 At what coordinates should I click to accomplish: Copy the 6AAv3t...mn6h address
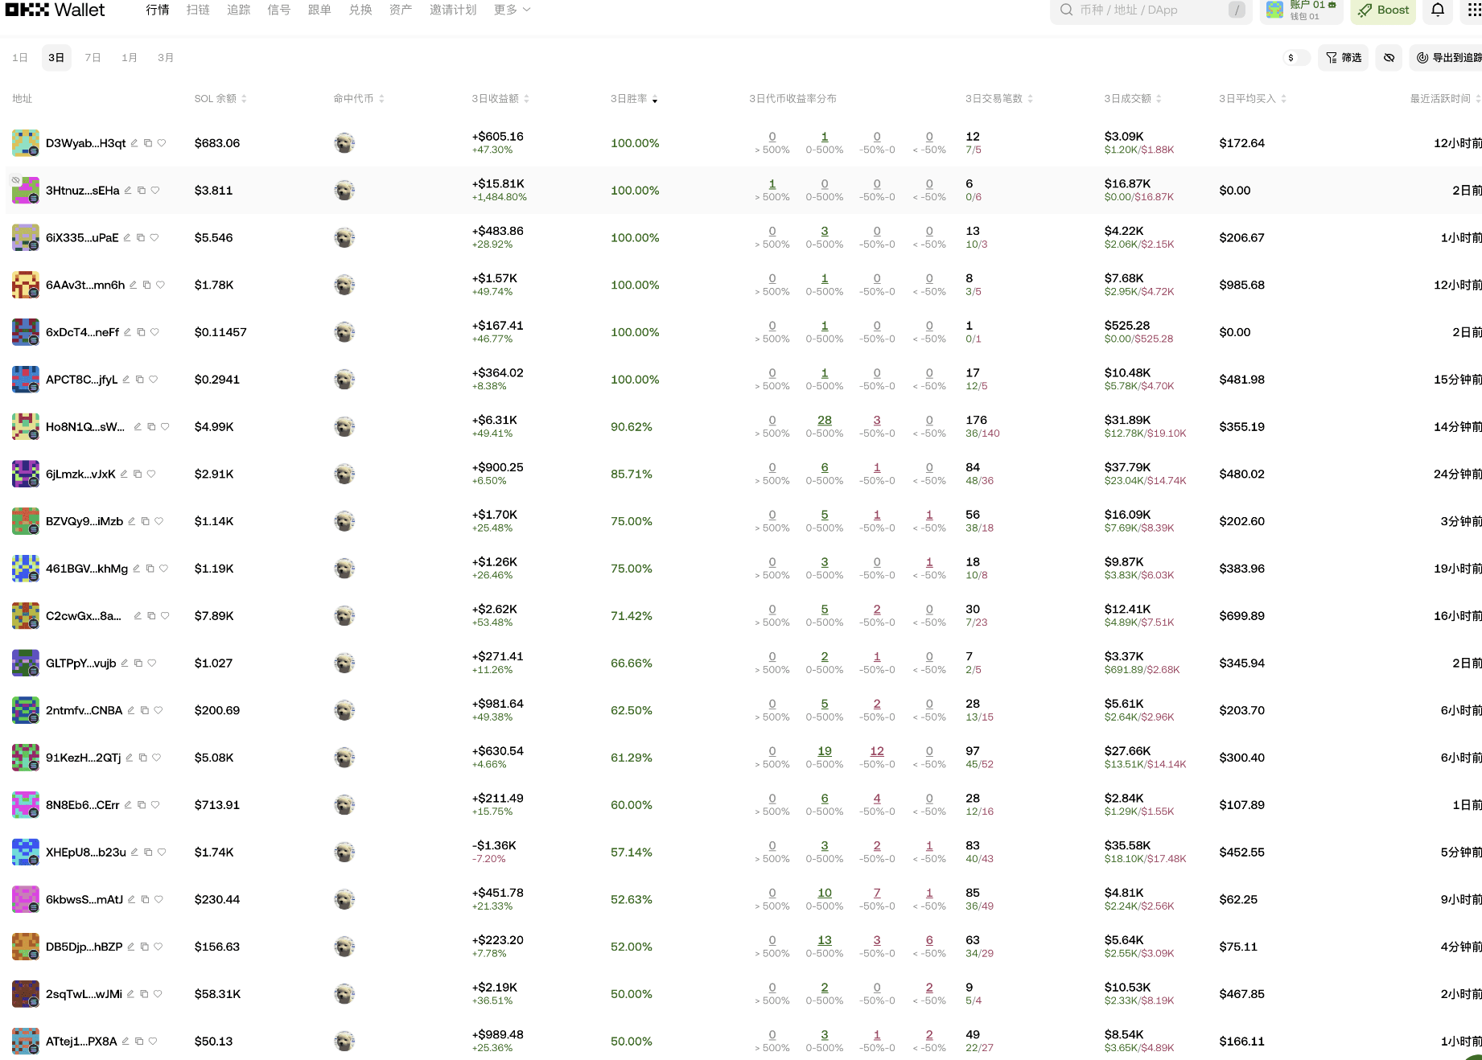[x=147, y=285]
